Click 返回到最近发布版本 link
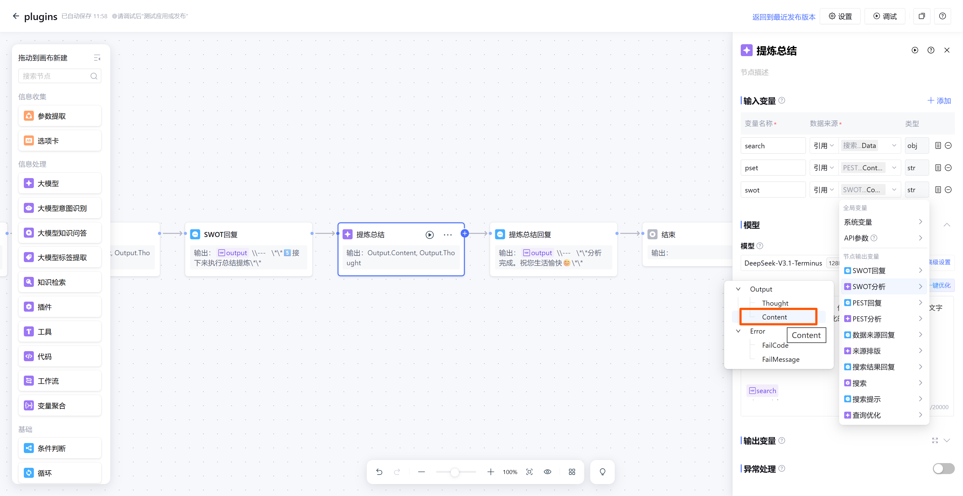 (x=784, y=17)
